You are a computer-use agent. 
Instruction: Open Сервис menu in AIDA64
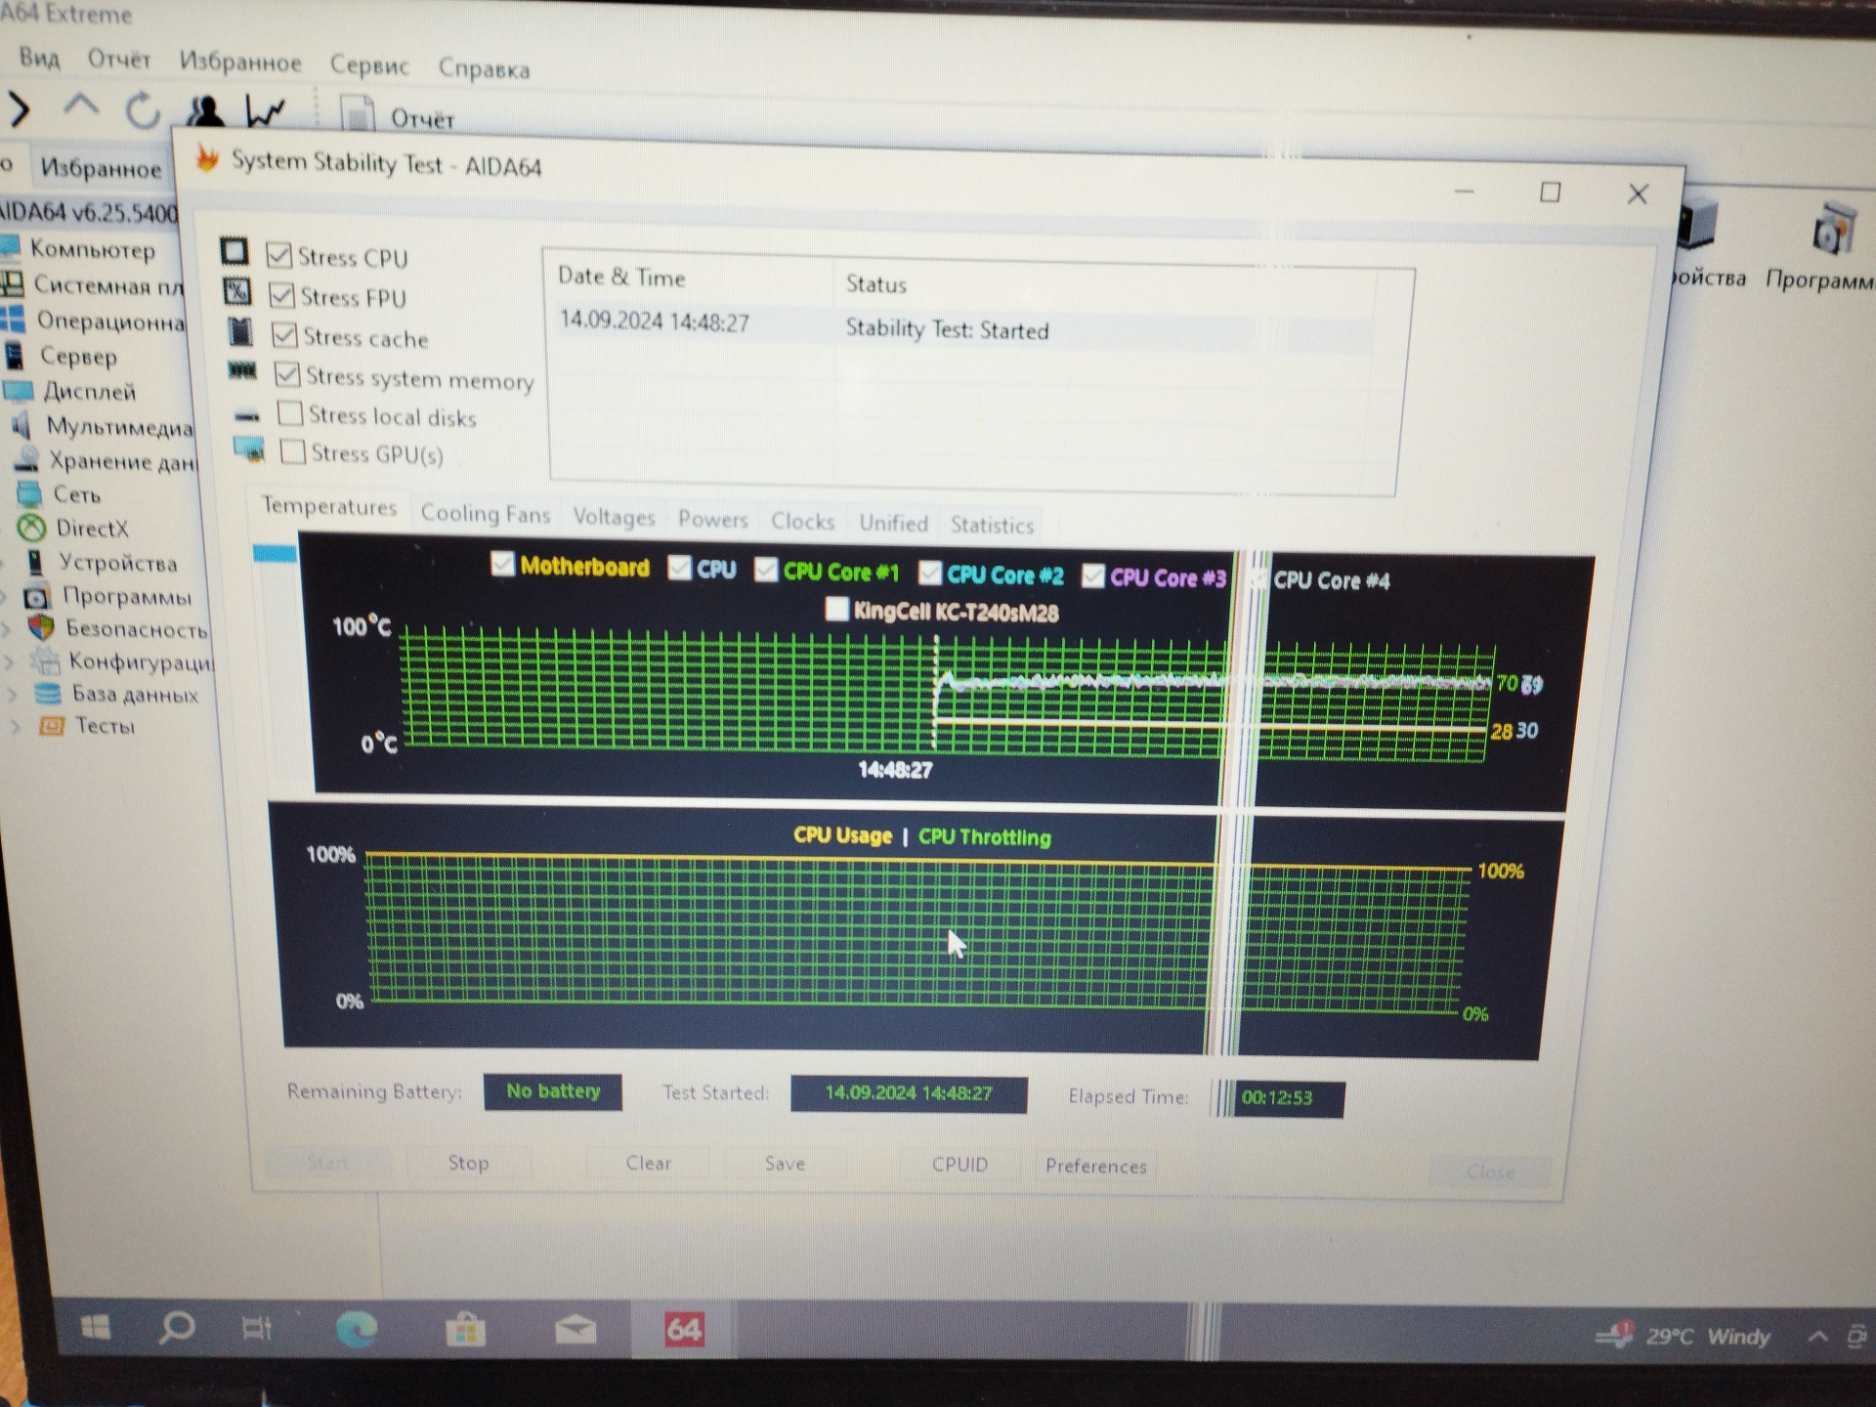point(368,65)
